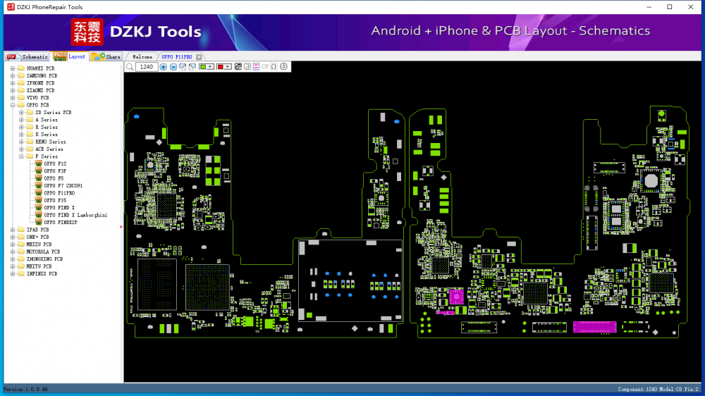Click the magnifier search icon
This screenshot has height=396, width=705.
130,67
